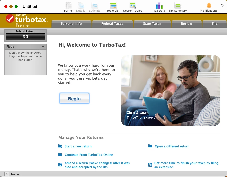The width and height of the screenshot is (227, 177).
Task: Click filing an extension link
Action: click(x=186, y=165)
